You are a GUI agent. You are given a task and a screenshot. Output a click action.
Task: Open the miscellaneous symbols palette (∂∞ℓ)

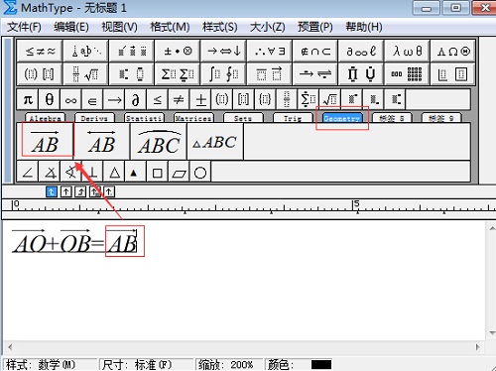[361, 51]
